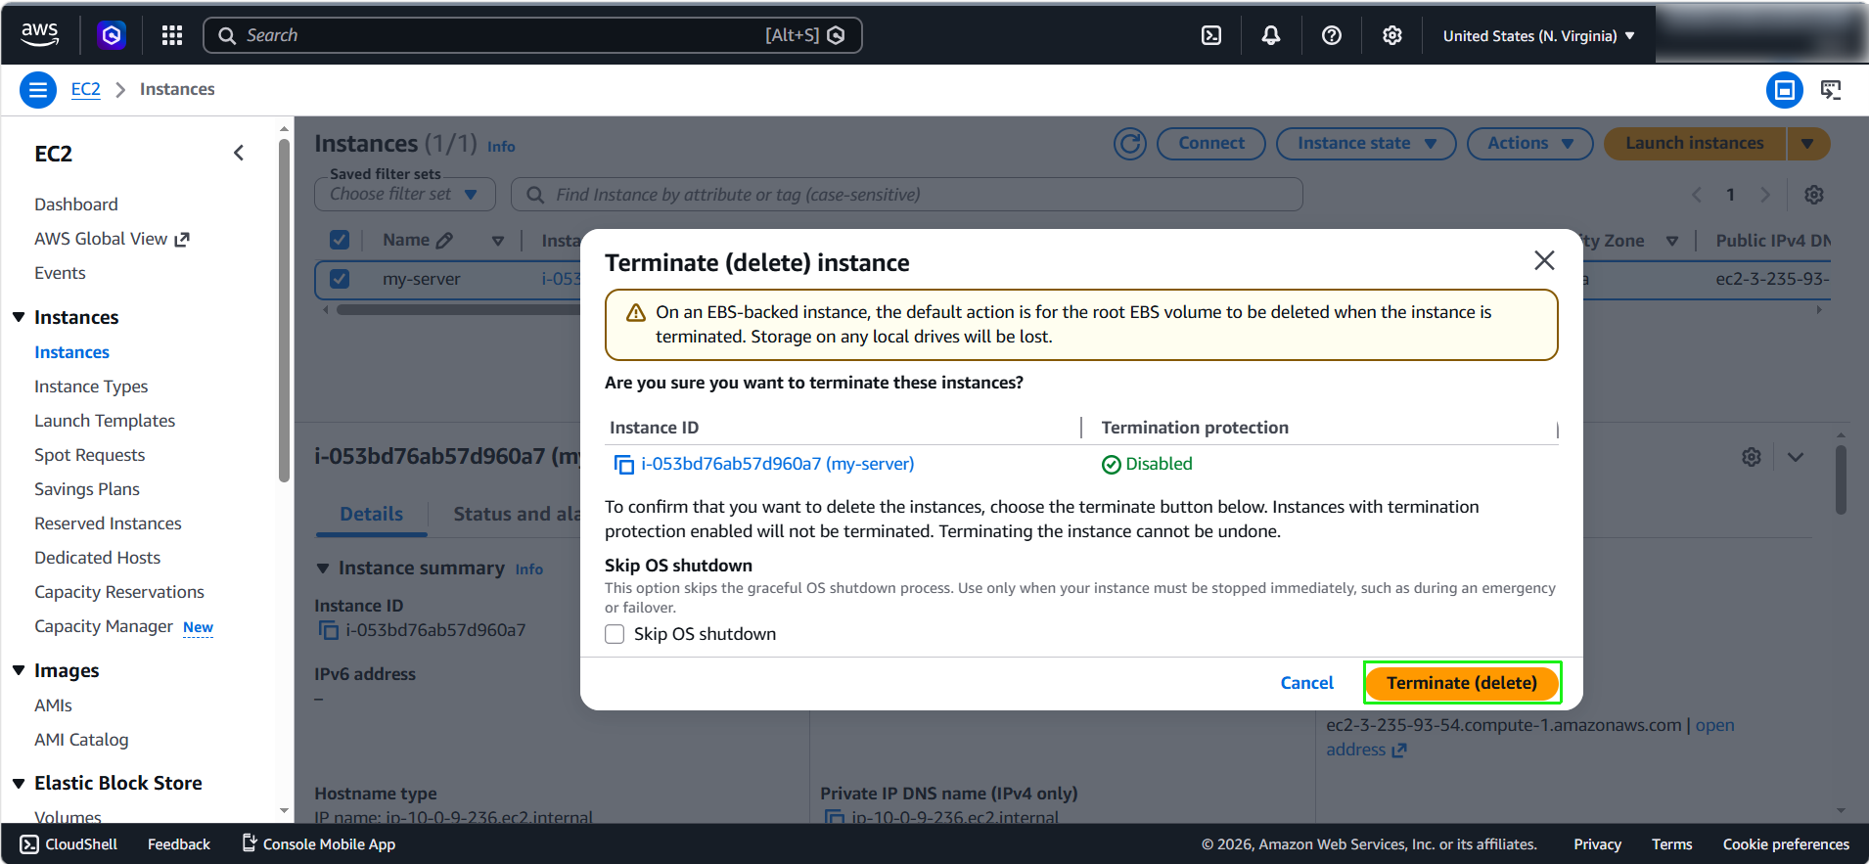Enable the Skip OS shutdown checkbox
Image resolution: width=1869 pixels, height=864 pixels.
(615, 634)
